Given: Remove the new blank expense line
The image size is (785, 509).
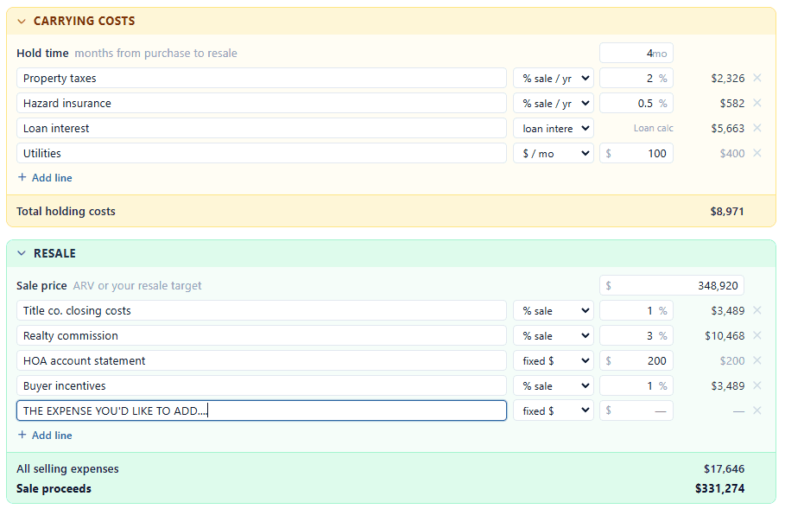Looking at the screenshot, I should pyautogui.click(x=757, y=410).
